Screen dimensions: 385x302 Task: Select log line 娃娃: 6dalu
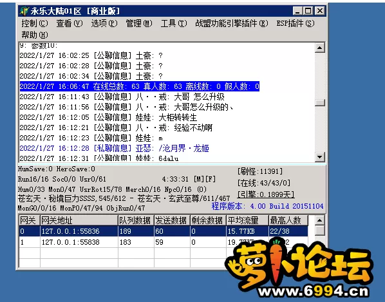click(99, 158)
